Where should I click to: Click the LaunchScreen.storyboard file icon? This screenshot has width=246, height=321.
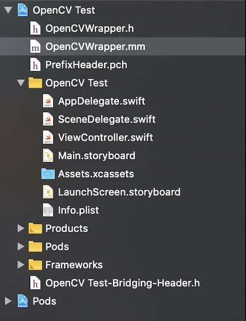(48, 192)
